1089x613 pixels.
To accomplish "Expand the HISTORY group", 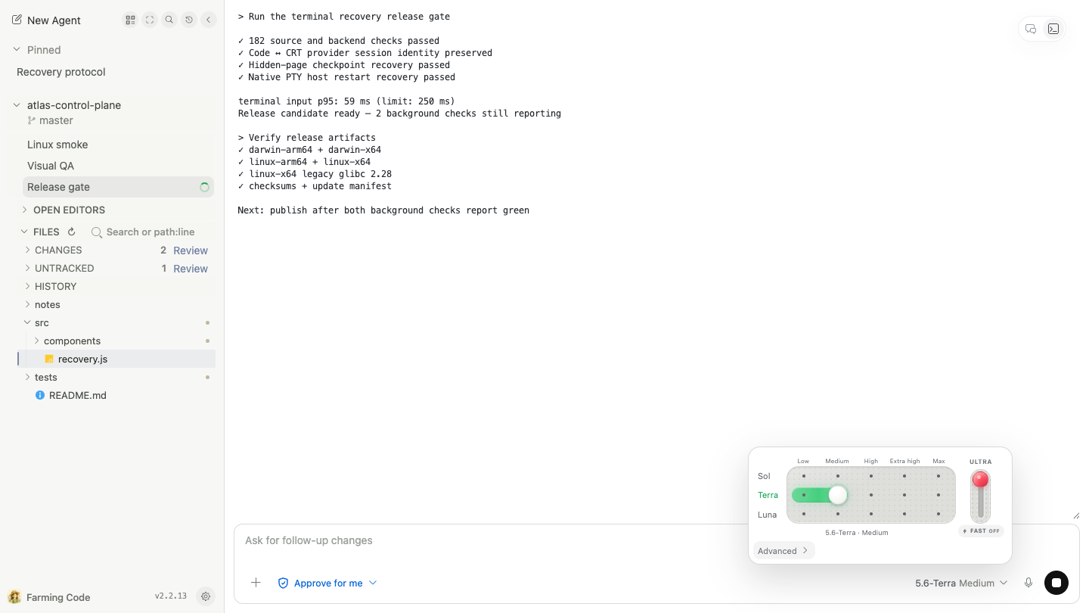I will click(28, 286).
